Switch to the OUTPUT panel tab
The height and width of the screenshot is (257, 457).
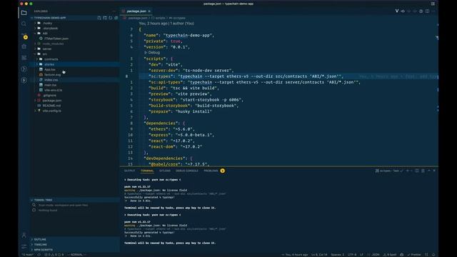[x=130, y=171]
